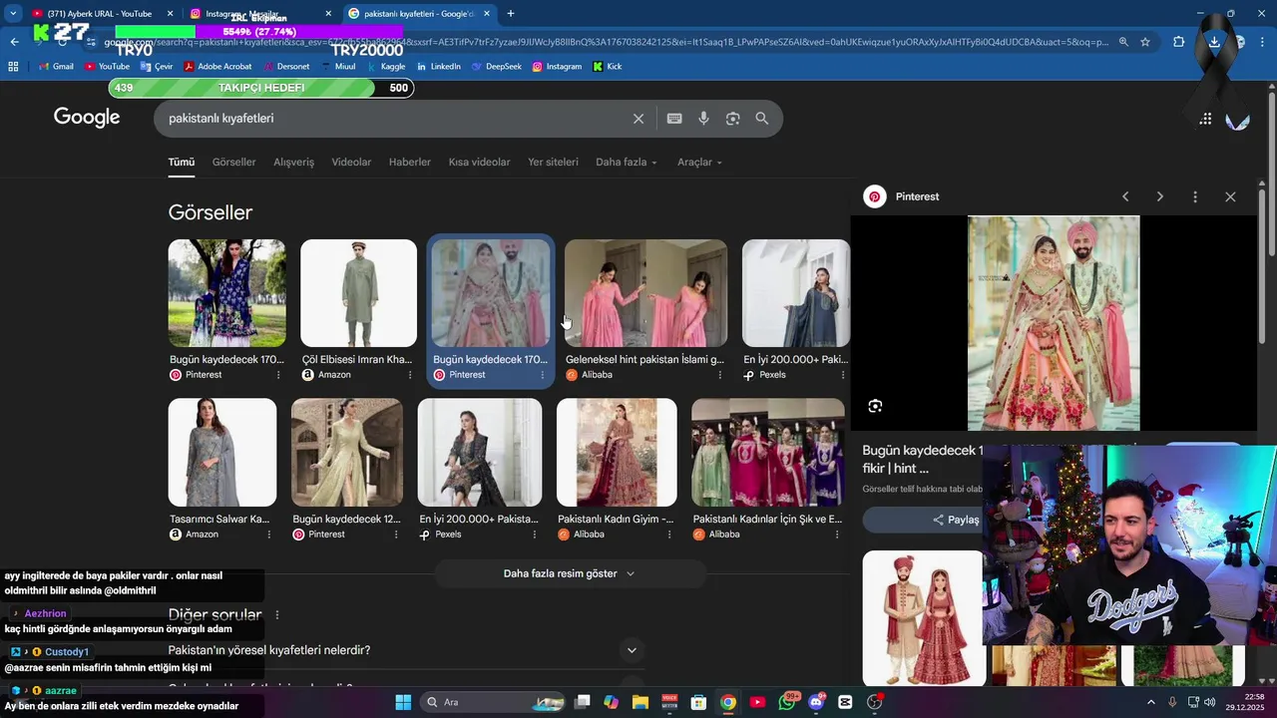Click Daha fazla resim göster button
The height and width of the screenshot is (718, 1277).
point(570,573)
